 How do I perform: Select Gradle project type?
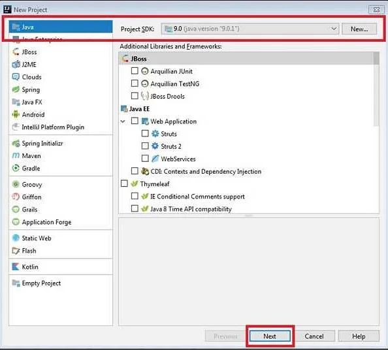[61, 168]
